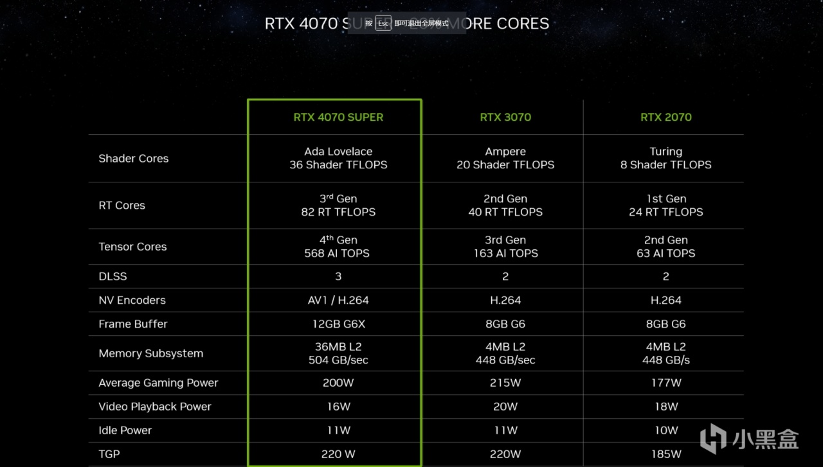Click the Tensor Cores row label
Screen dimensions: 823x467
[132, 247]
